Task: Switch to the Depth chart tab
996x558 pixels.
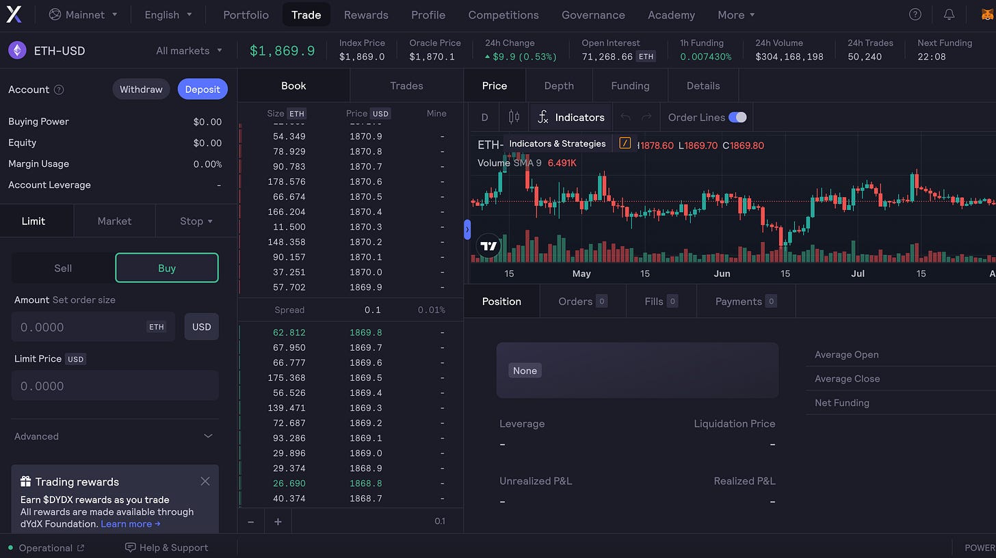Action: (559, 85)
